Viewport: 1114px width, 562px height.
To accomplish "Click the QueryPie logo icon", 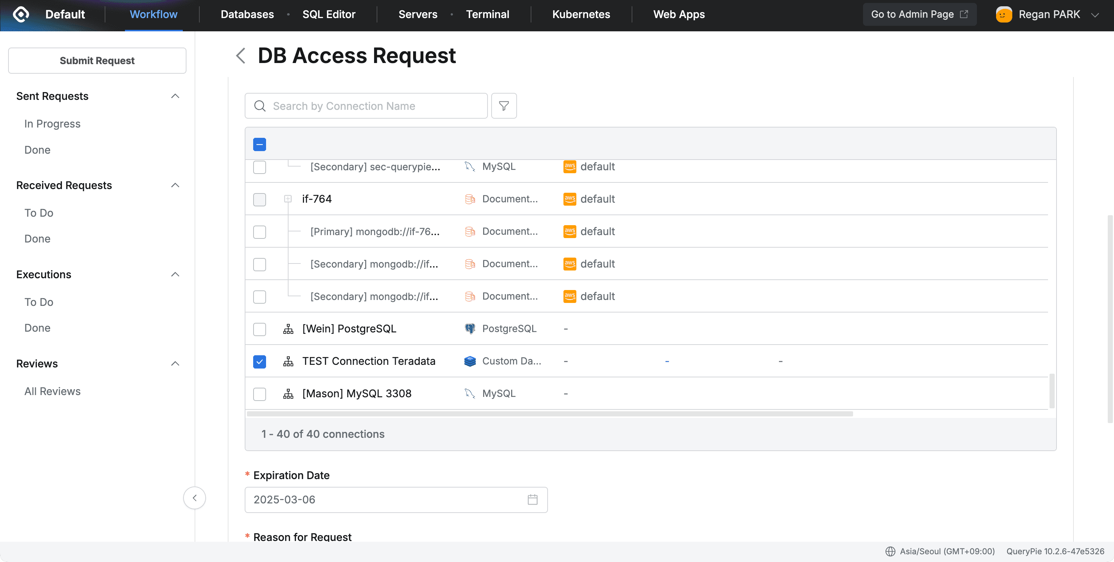I will 21,14.
